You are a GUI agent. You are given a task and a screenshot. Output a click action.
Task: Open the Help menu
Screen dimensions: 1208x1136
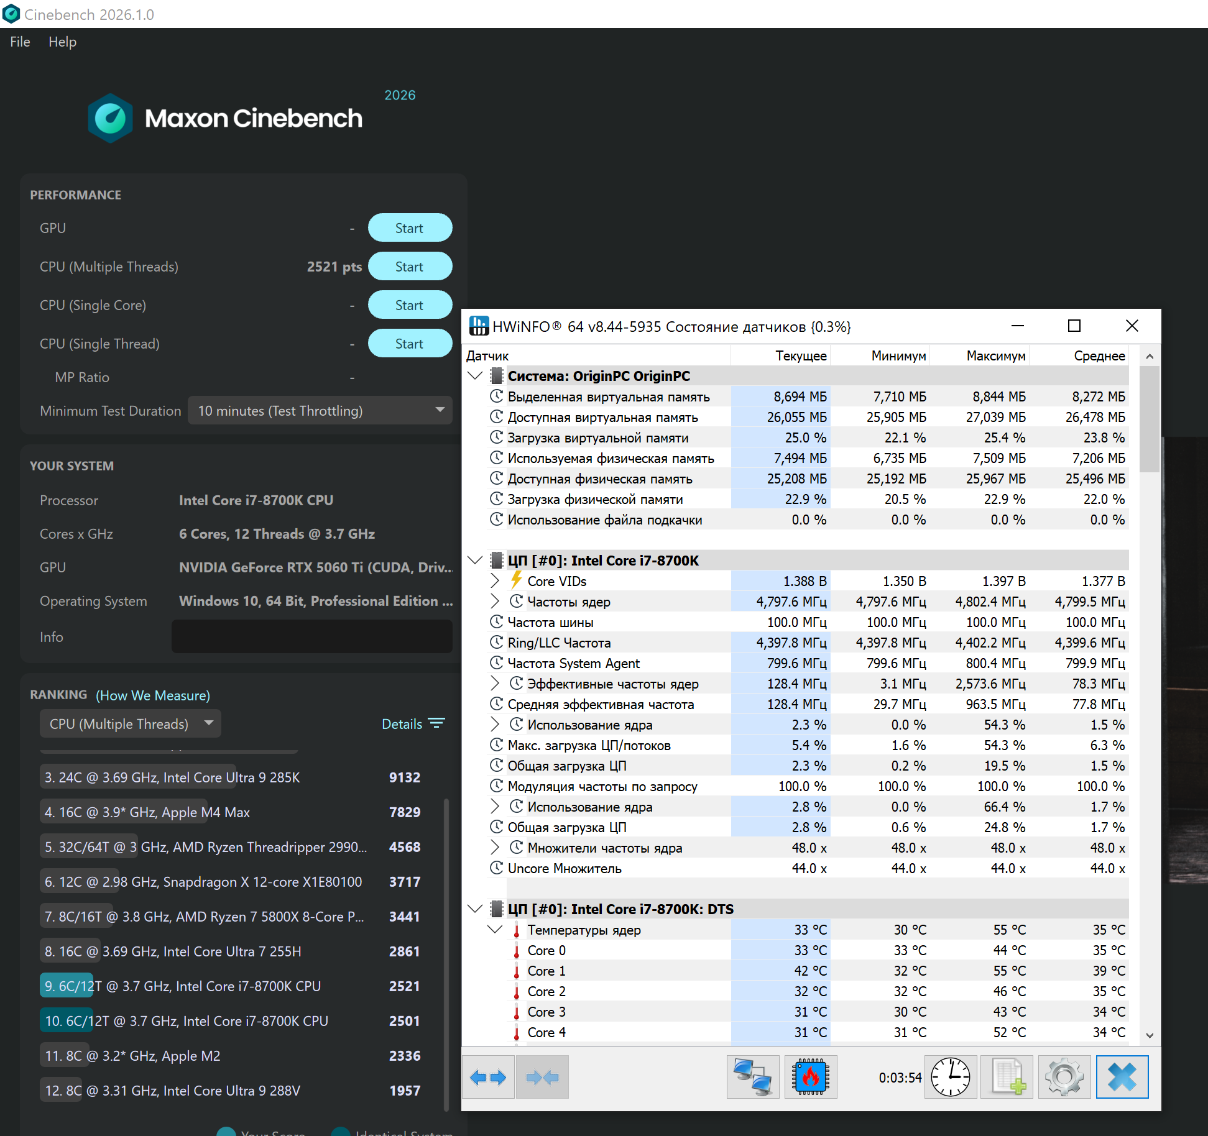point(62,42)
